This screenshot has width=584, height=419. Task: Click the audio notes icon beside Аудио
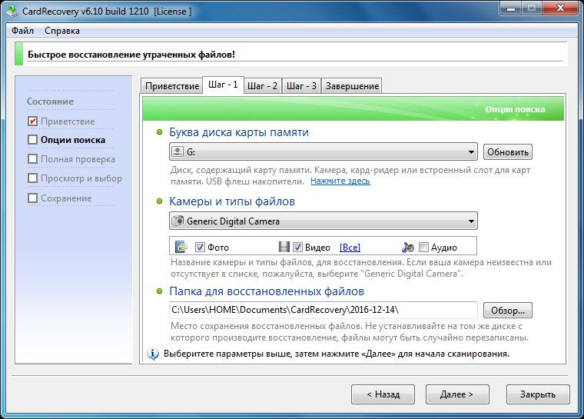[x=408, y=247]
